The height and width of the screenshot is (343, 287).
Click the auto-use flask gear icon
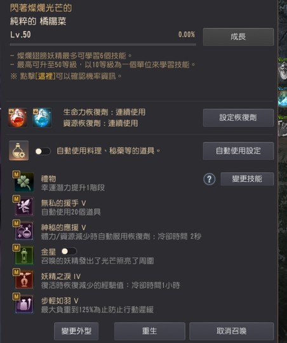coord(19,151)
